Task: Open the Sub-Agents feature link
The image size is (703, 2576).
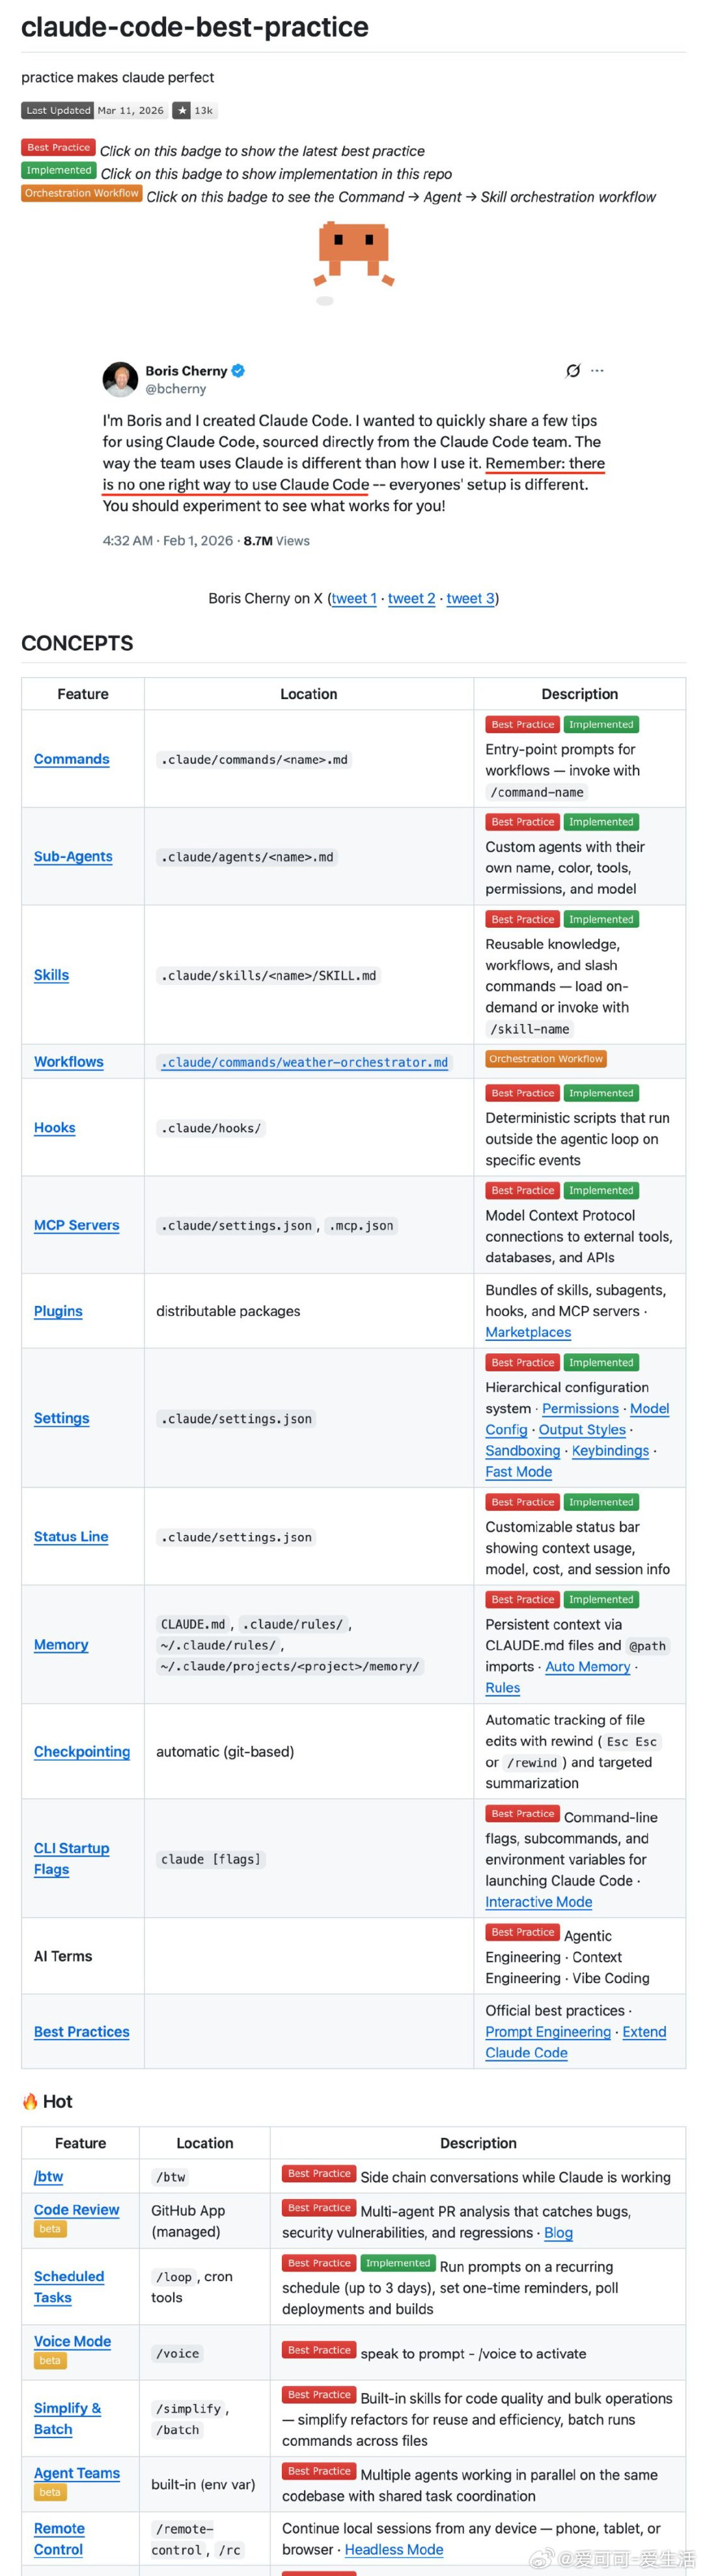Action: pyautogui.click(x=73, y=856)
